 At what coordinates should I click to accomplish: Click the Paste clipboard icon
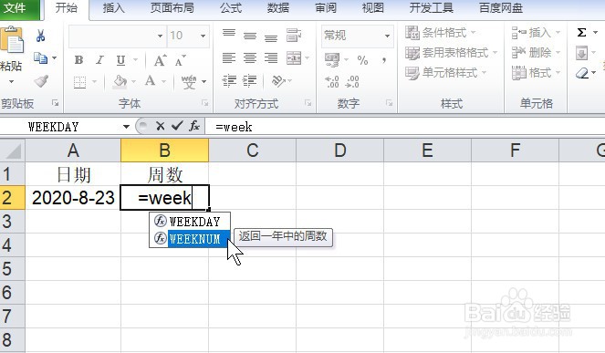(x=12, y=40)
